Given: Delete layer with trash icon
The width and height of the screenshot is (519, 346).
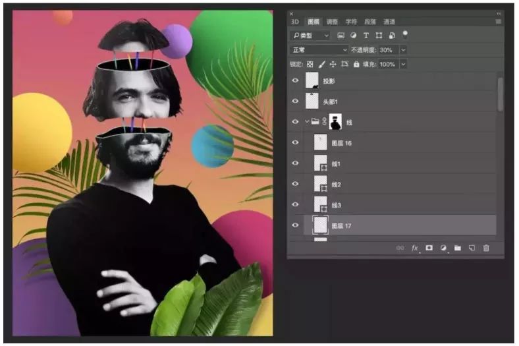Looking at the screenshot, I should coord(486,248).
